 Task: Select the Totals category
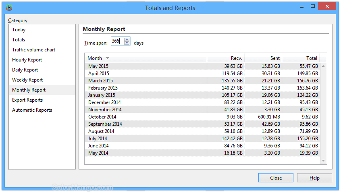coord(19,40)
